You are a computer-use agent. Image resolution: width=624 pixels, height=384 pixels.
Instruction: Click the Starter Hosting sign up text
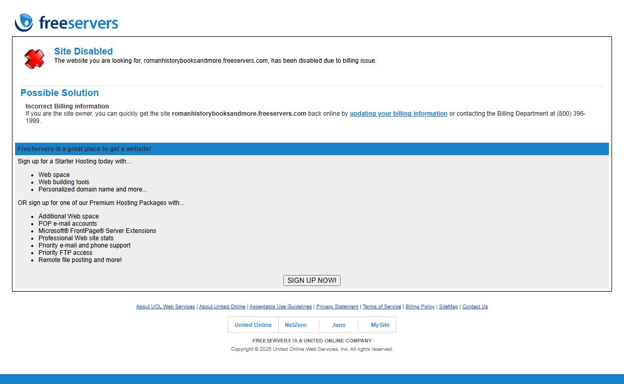point(74,161)
